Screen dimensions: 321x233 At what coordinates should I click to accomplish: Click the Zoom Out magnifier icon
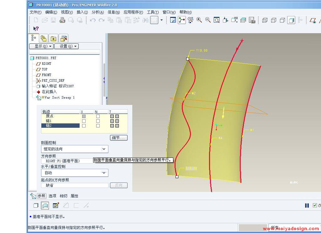(208, 20)
